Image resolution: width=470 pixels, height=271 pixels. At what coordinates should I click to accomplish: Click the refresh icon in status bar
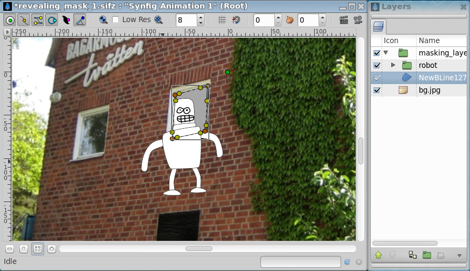pos(347,262)
